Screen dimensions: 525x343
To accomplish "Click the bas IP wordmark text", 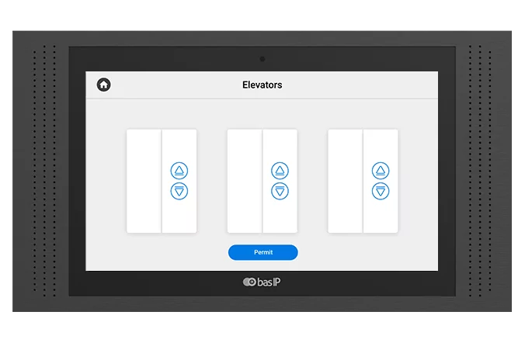I will 268,282.
